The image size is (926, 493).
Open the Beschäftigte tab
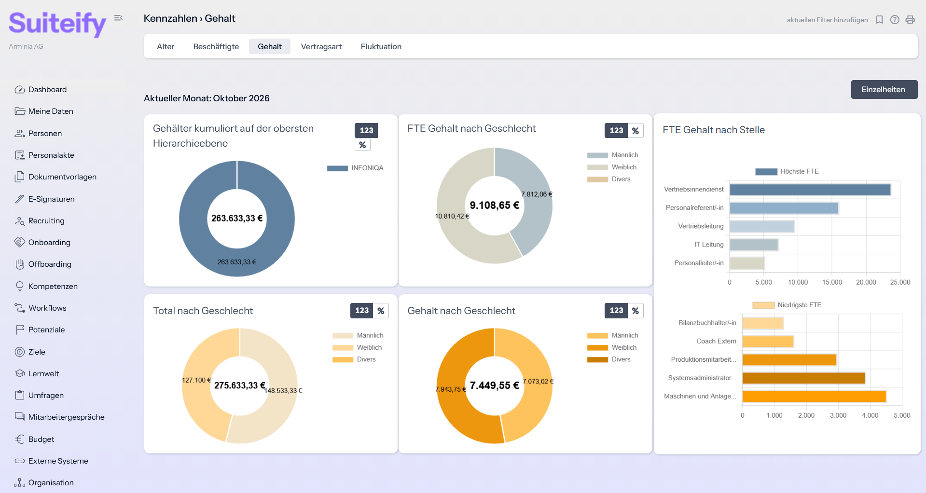[216, 47]
